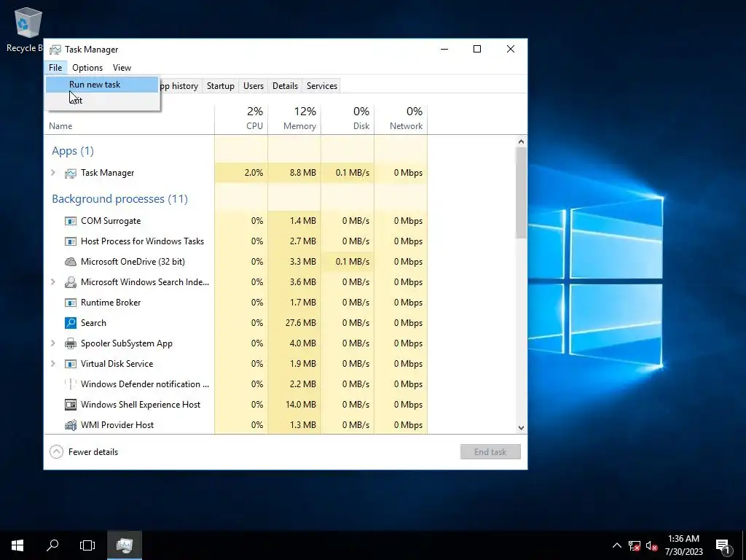Image resolution: width=746 pixels, height=560 pixels.
Task: Click the Windows Defender notification icon
Action: [x=71, y=384]
